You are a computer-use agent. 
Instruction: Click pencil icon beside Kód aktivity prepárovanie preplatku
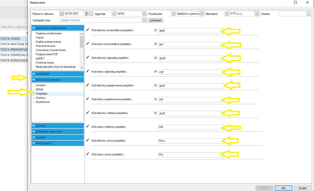click(x=88, y=85)
